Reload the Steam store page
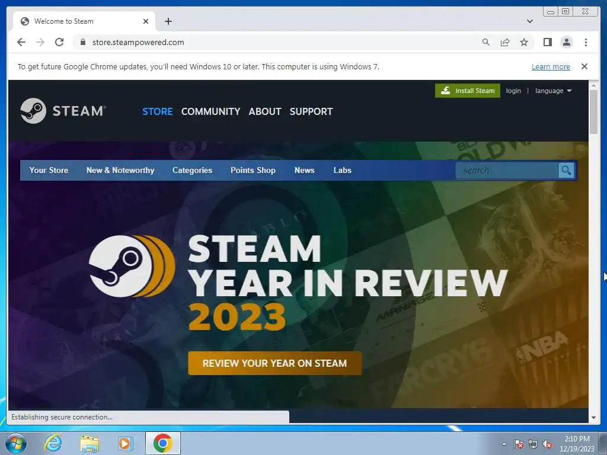 click(x=59, y=42)
